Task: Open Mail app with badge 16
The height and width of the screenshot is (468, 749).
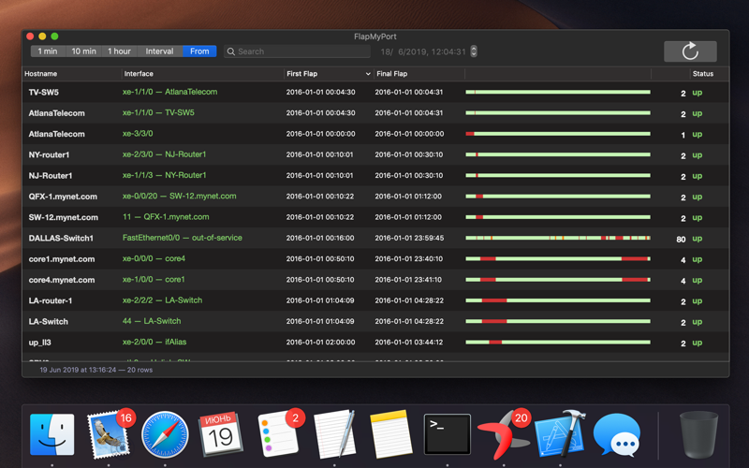Action: (x=109, y=433)
